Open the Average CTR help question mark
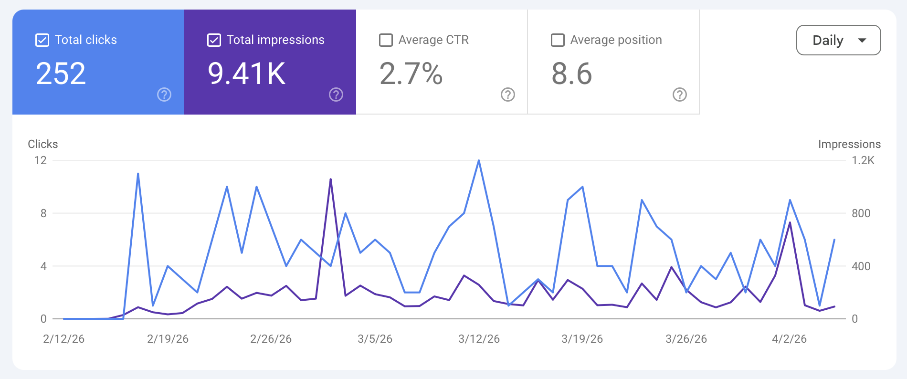The height and width of the screenshot is (379, 907). click(x=508, y=95)
